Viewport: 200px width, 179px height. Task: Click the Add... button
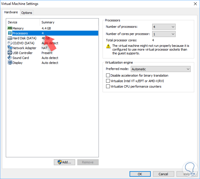[64, 162]
